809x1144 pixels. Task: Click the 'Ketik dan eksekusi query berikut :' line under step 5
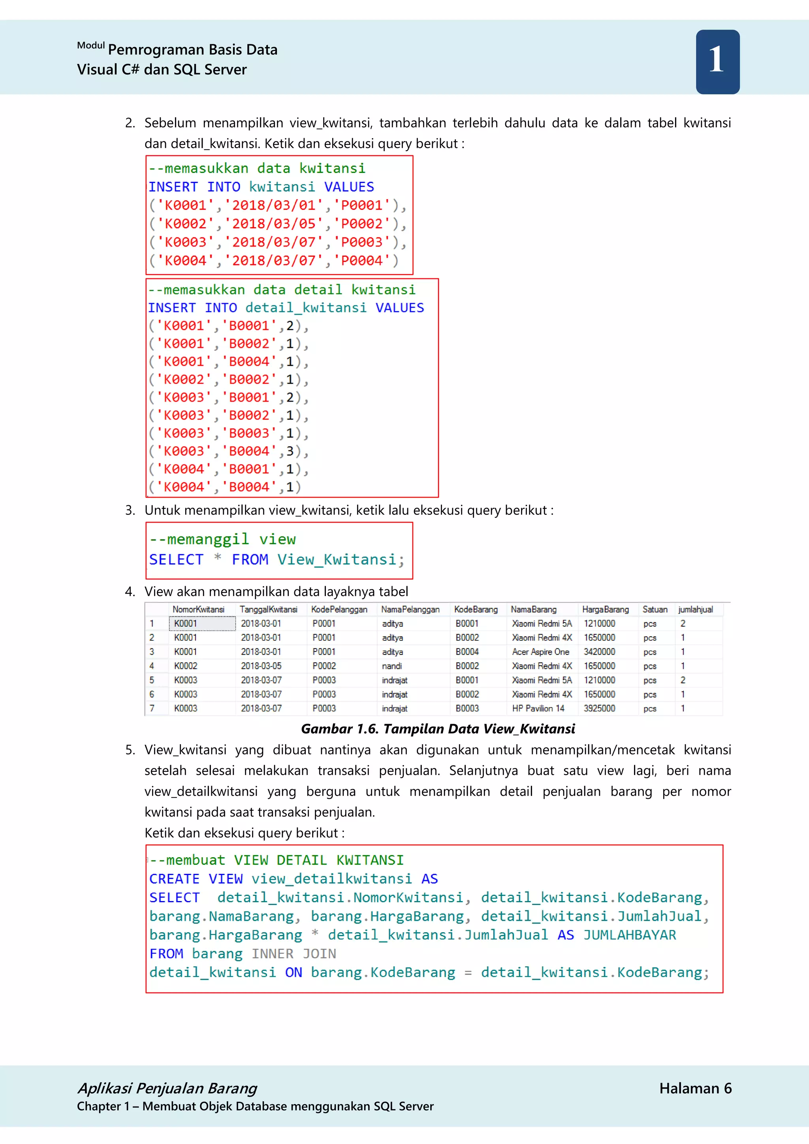[x=245, y=833]
